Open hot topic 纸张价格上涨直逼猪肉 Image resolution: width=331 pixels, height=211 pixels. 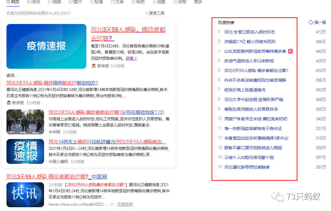(245, 90)
